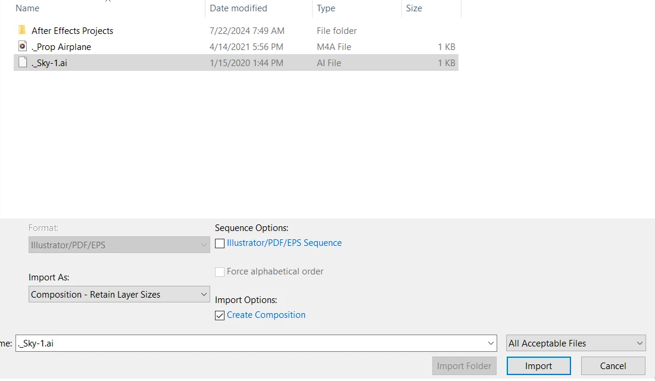Tick the Force alphabetical order checkbox
Image resolution: width=655 pixels, height=381 pixels.
(220, 272)
